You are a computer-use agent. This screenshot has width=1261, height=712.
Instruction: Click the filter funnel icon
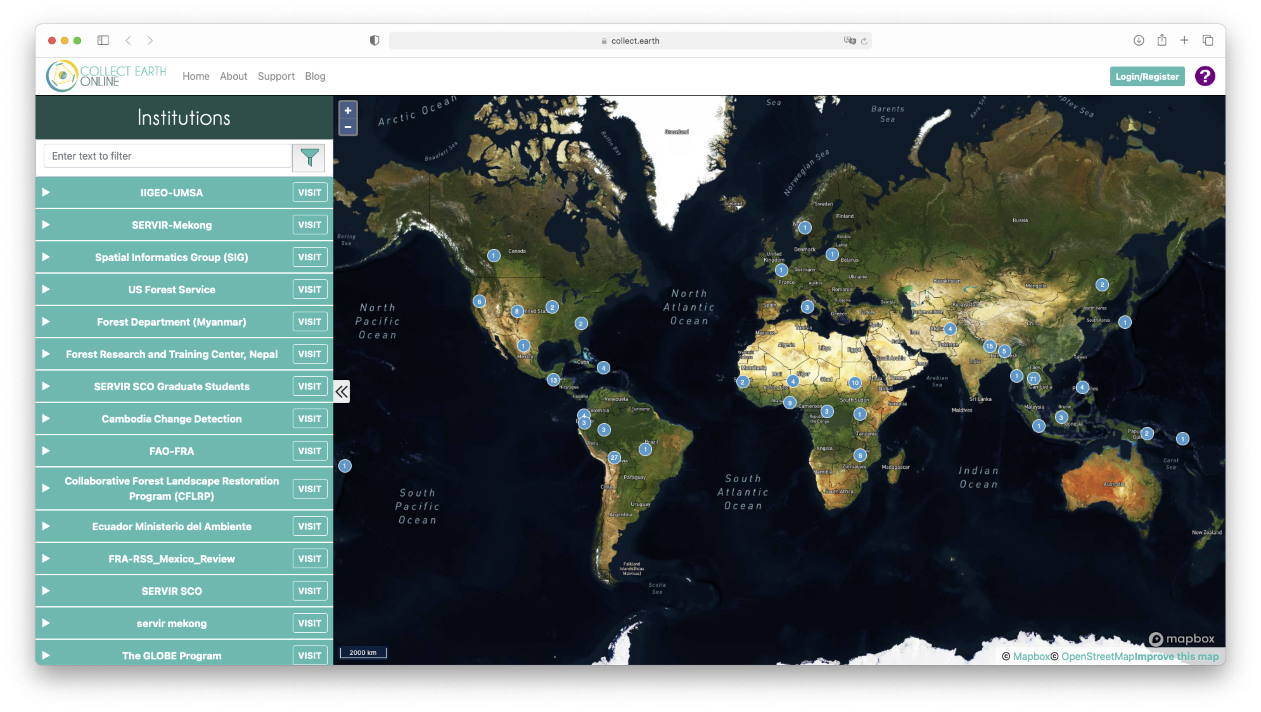click(x=308, y=157)
